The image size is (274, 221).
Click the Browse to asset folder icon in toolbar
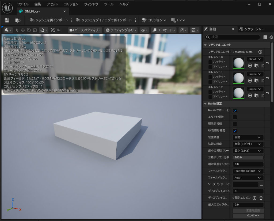pos(18,20)
